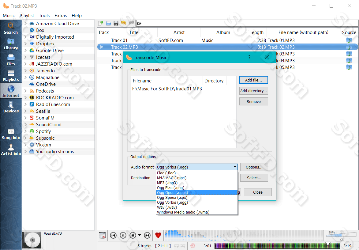Click the new playlist toolbar icon

click(x=101, y=23)
